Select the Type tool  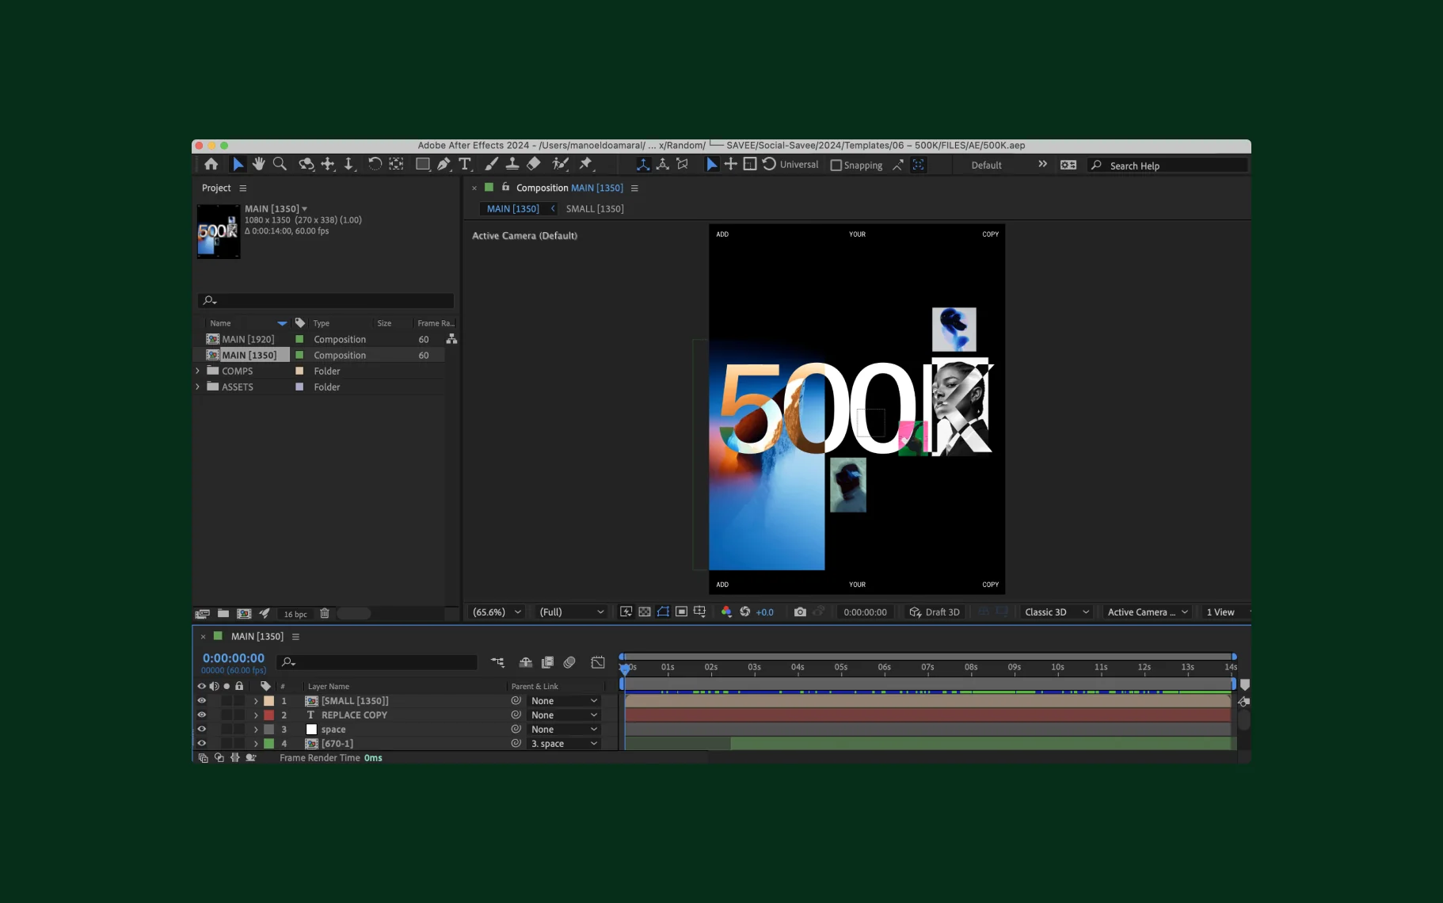465,164
